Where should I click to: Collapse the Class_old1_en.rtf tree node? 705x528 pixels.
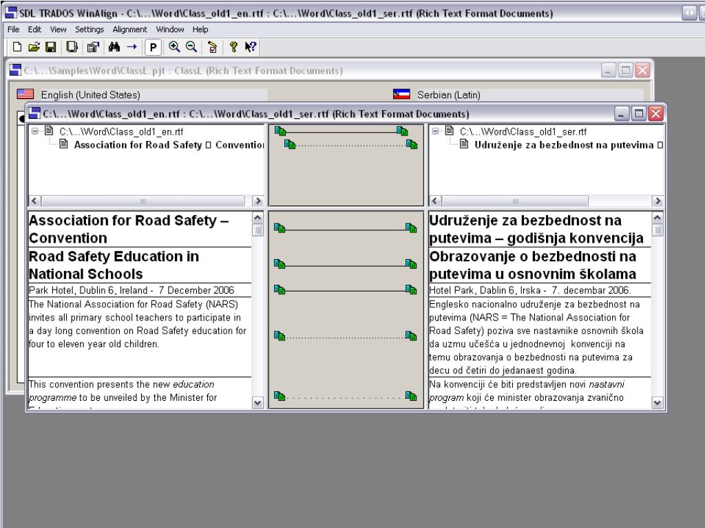34,131
